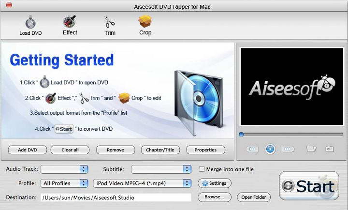Remove the selected item
The width and height of the screenshot is (348, 210).
tap(116, 150)
